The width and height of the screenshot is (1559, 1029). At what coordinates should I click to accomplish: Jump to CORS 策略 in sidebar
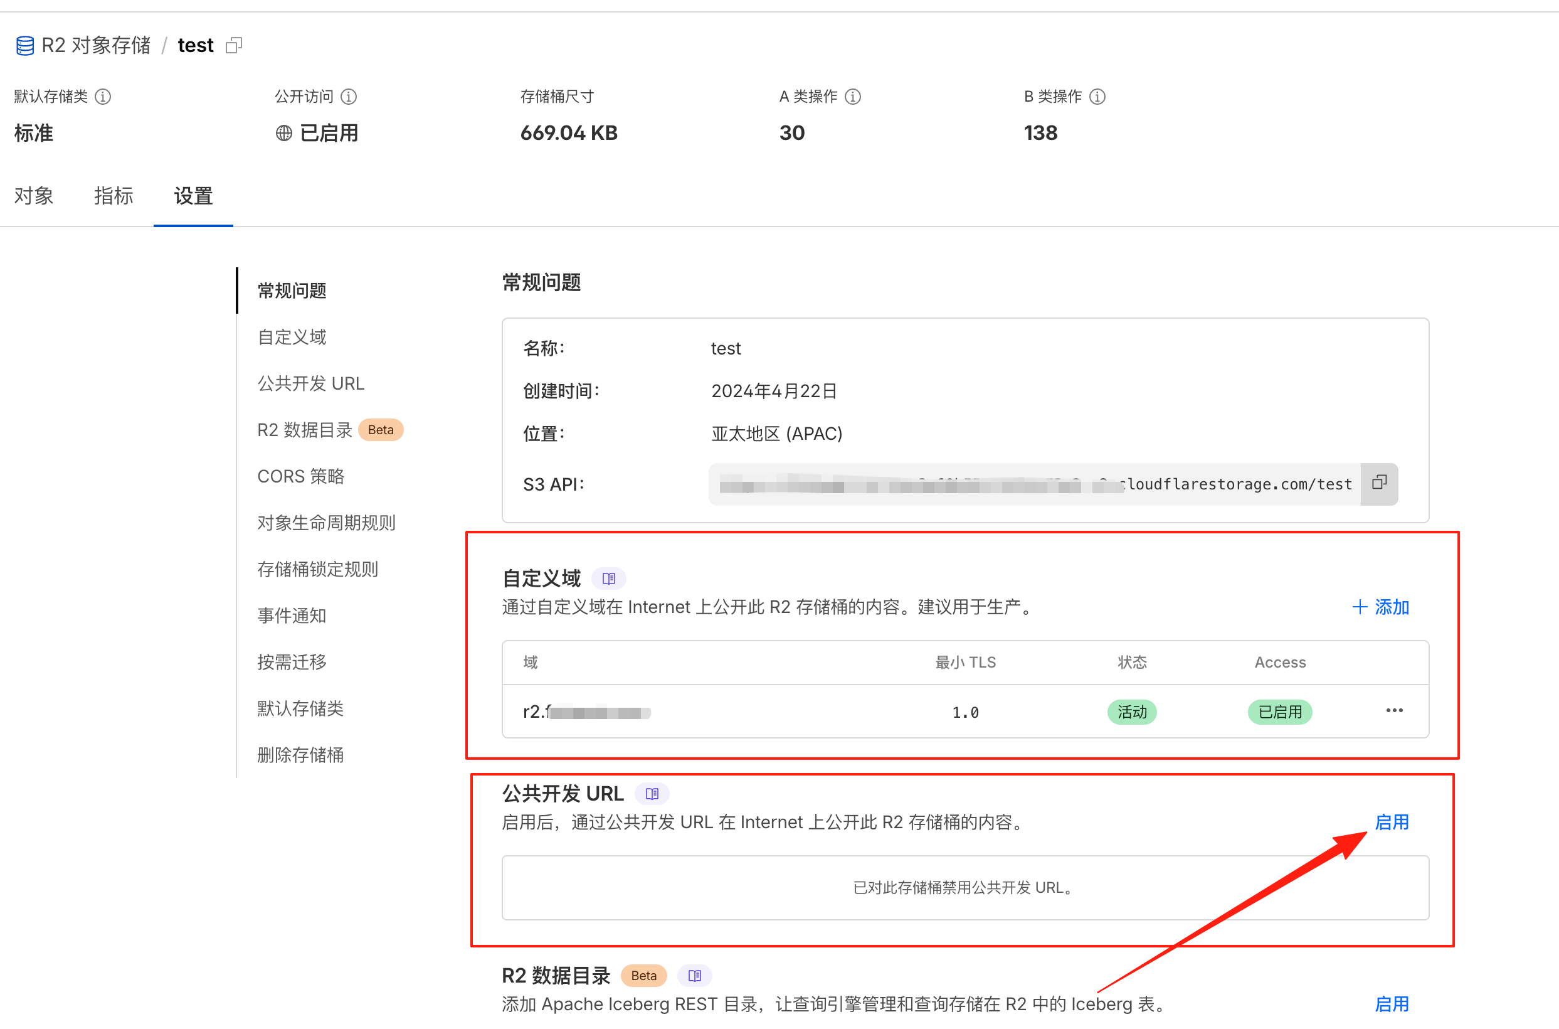(300, 476)
